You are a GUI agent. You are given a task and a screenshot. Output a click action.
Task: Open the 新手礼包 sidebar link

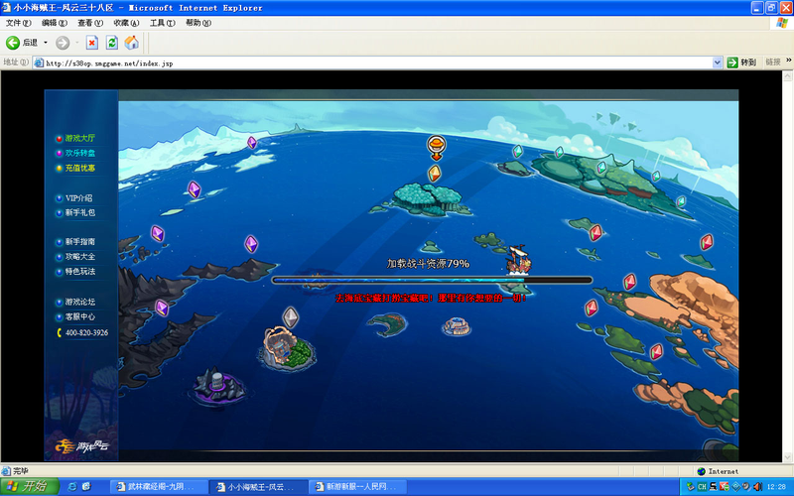click(79, 212)
